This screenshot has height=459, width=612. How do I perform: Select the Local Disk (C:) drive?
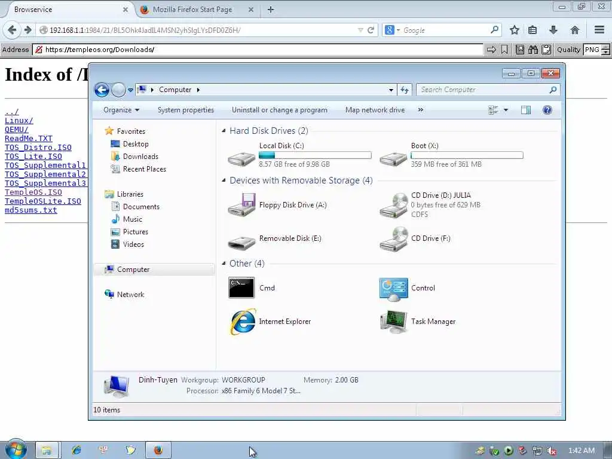click(300, 155)
